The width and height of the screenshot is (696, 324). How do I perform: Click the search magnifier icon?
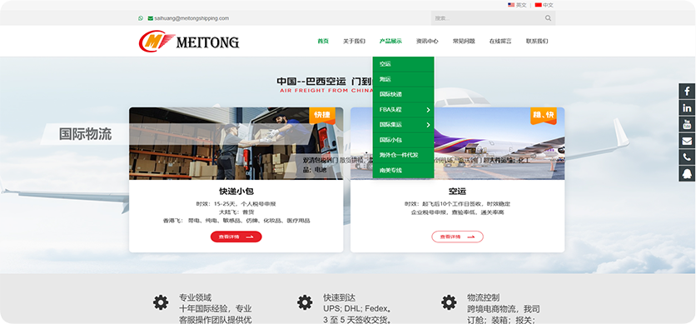pyautogui.click(x=548, y=18)
